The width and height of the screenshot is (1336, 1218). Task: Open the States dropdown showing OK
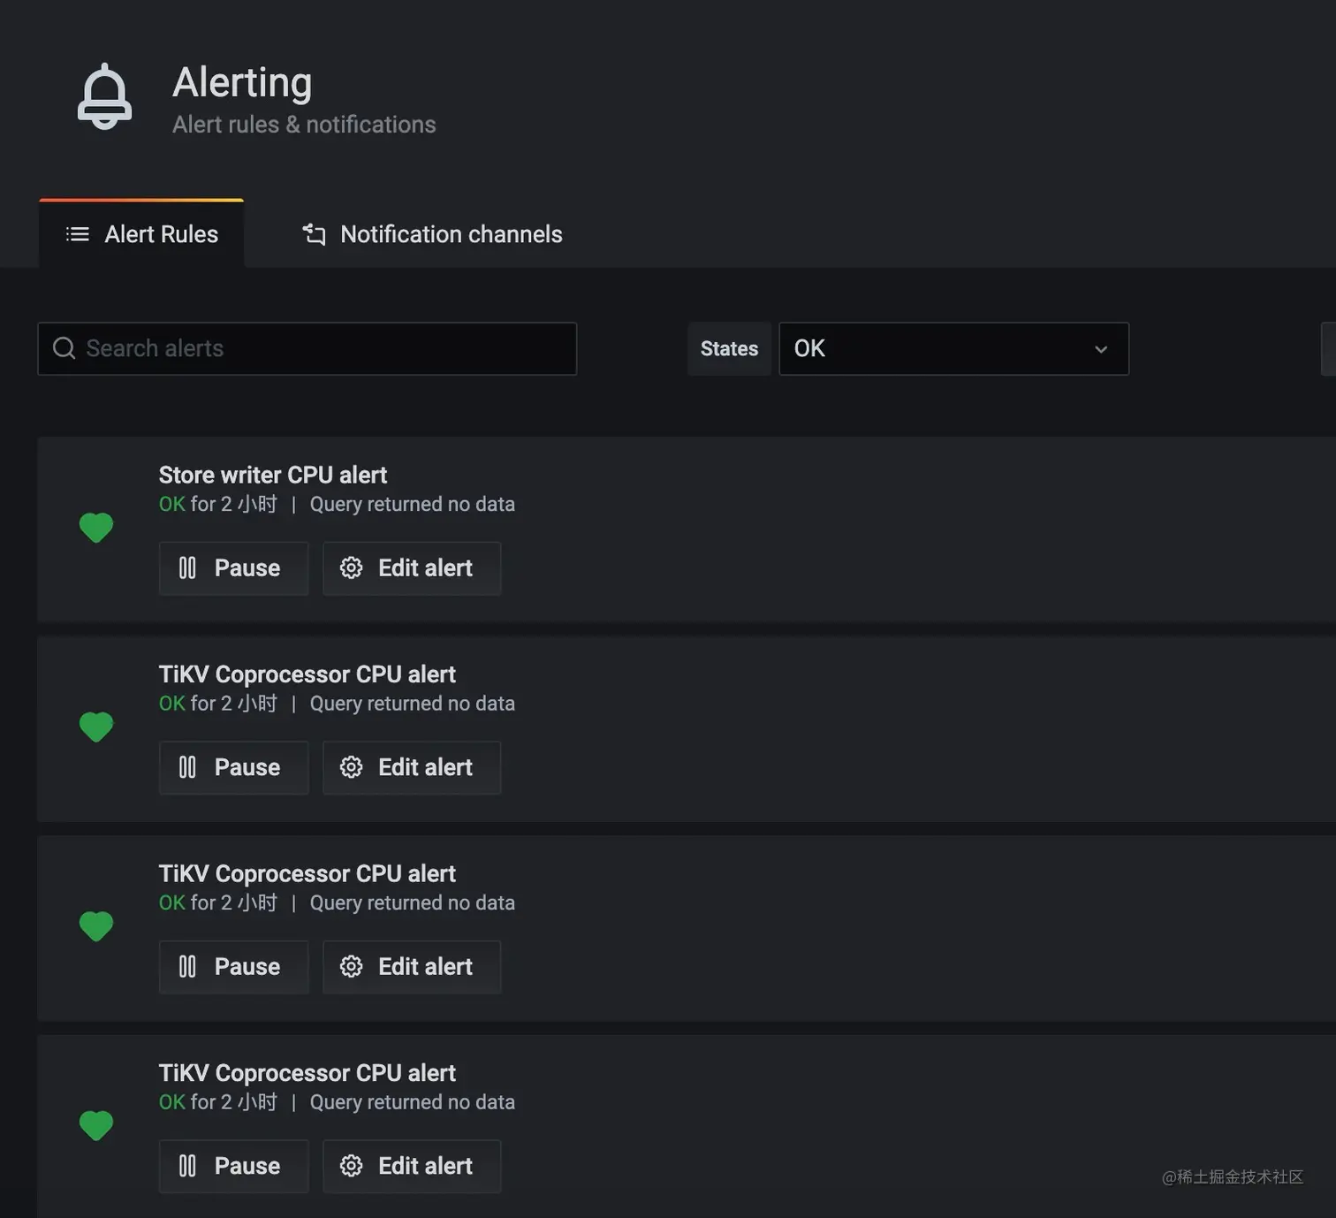pos(953,348)
